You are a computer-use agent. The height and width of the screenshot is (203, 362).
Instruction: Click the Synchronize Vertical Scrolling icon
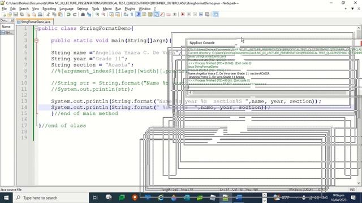[111, 15]
